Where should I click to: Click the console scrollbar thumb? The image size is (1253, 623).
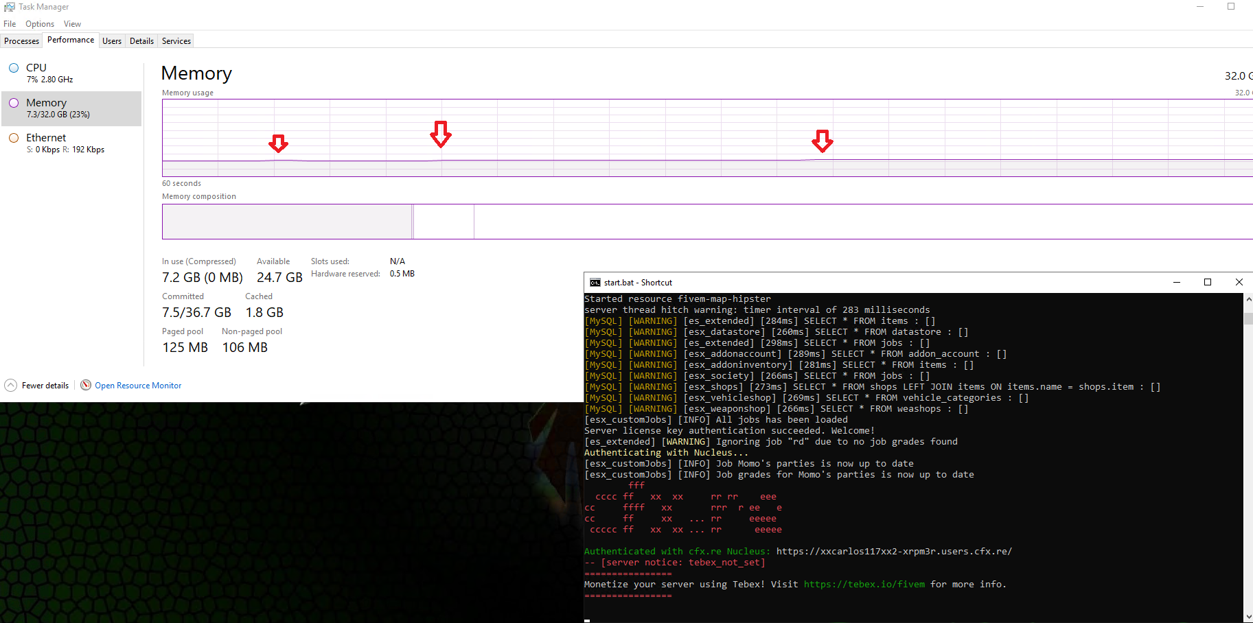pyautogui.click(x=1248, y=318)
